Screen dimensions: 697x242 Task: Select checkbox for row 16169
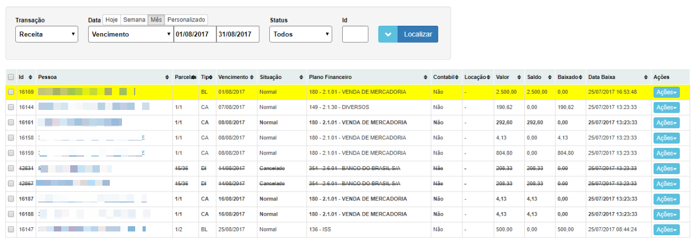[x=11, y=92]
